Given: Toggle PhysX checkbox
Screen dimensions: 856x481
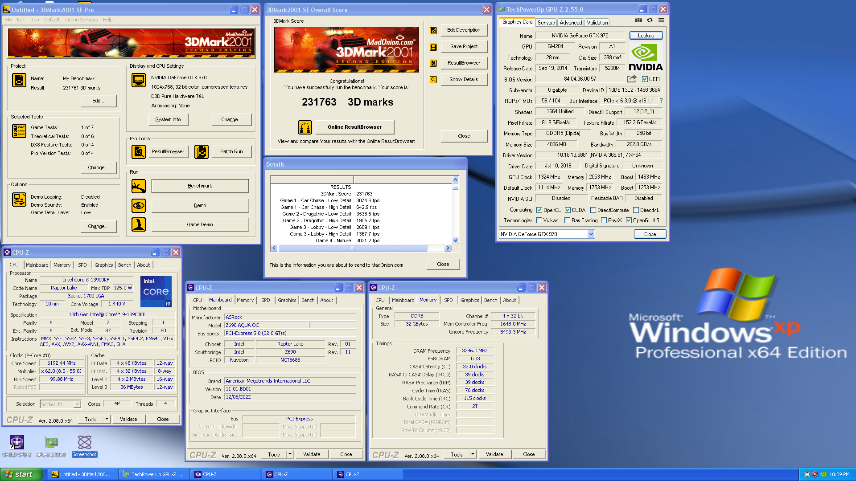Looking at the screenshot, I should (604, 220).
